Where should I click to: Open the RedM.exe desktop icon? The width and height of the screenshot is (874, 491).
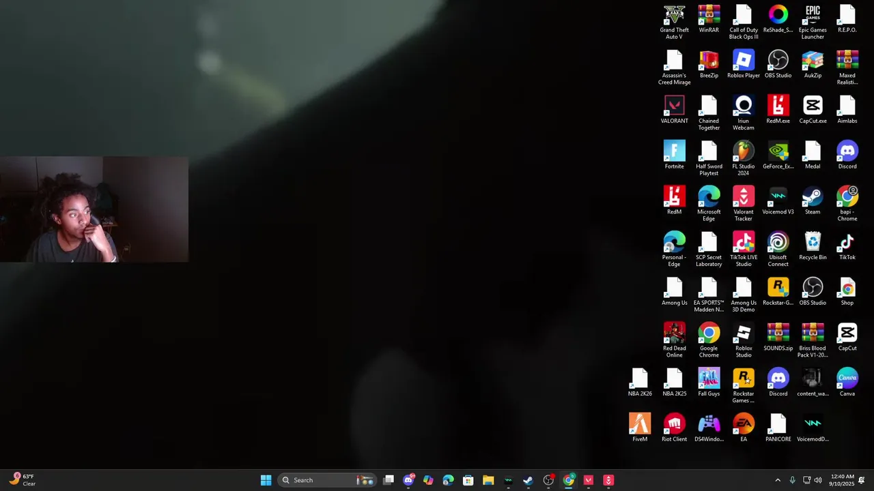(778, 110)
